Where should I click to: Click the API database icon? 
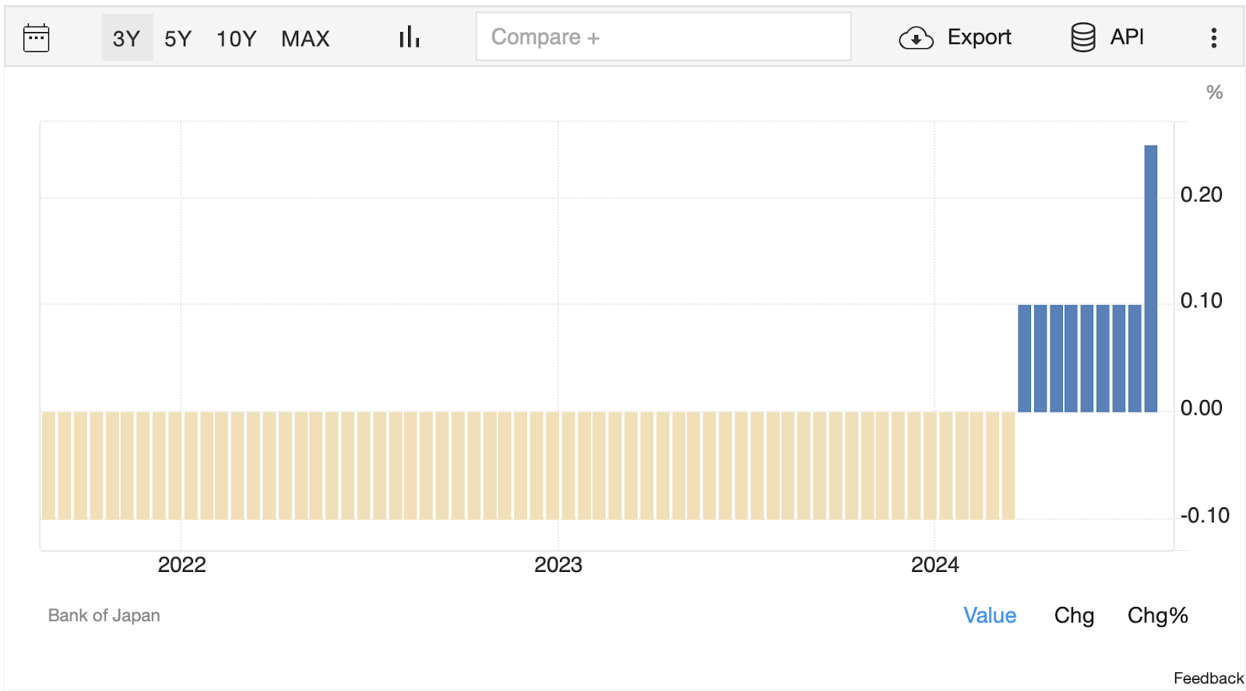pyautogui.click(x=1083, y=37)
